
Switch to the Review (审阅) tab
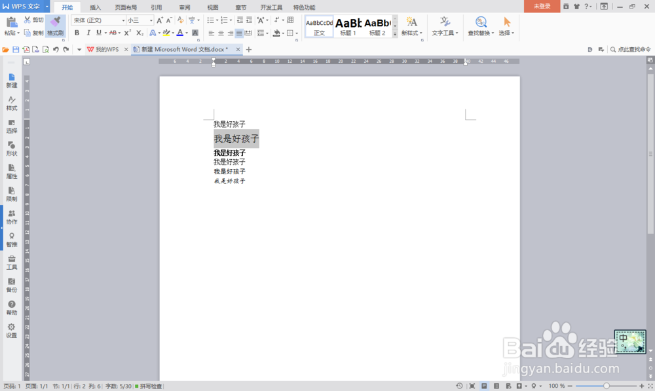(x=184, y=7)
